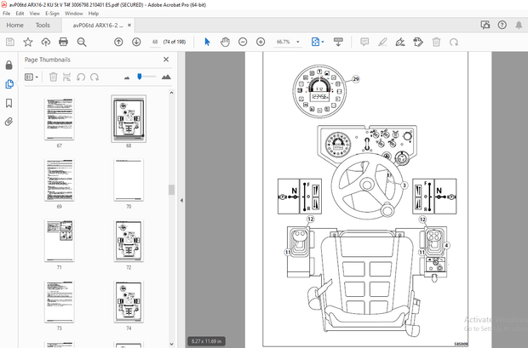528x348 pixels.
Task: Rotate pages clockwise in thumbnails panel
Action: (95, 77)
